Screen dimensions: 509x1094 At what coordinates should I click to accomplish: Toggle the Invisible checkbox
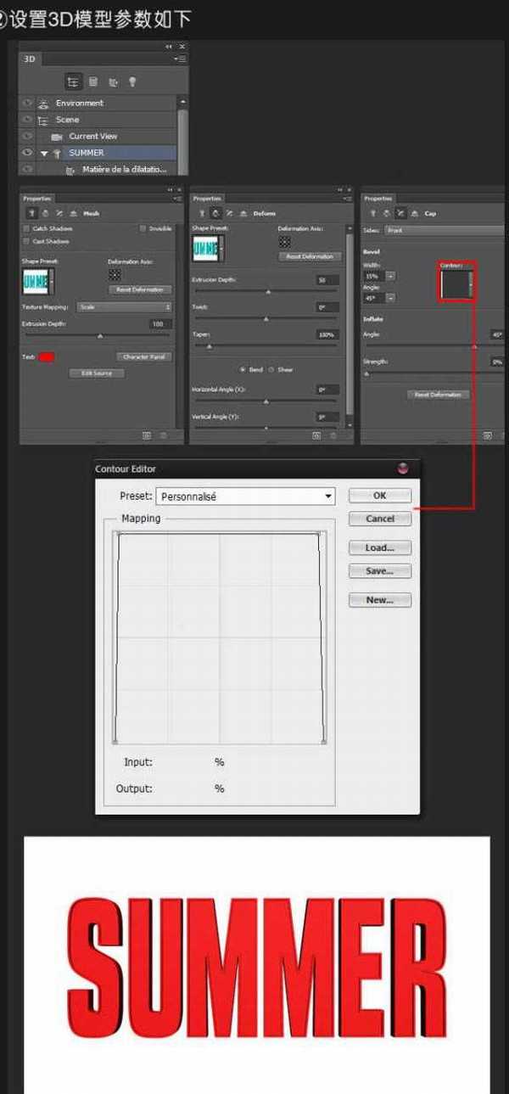pos(143,228)
